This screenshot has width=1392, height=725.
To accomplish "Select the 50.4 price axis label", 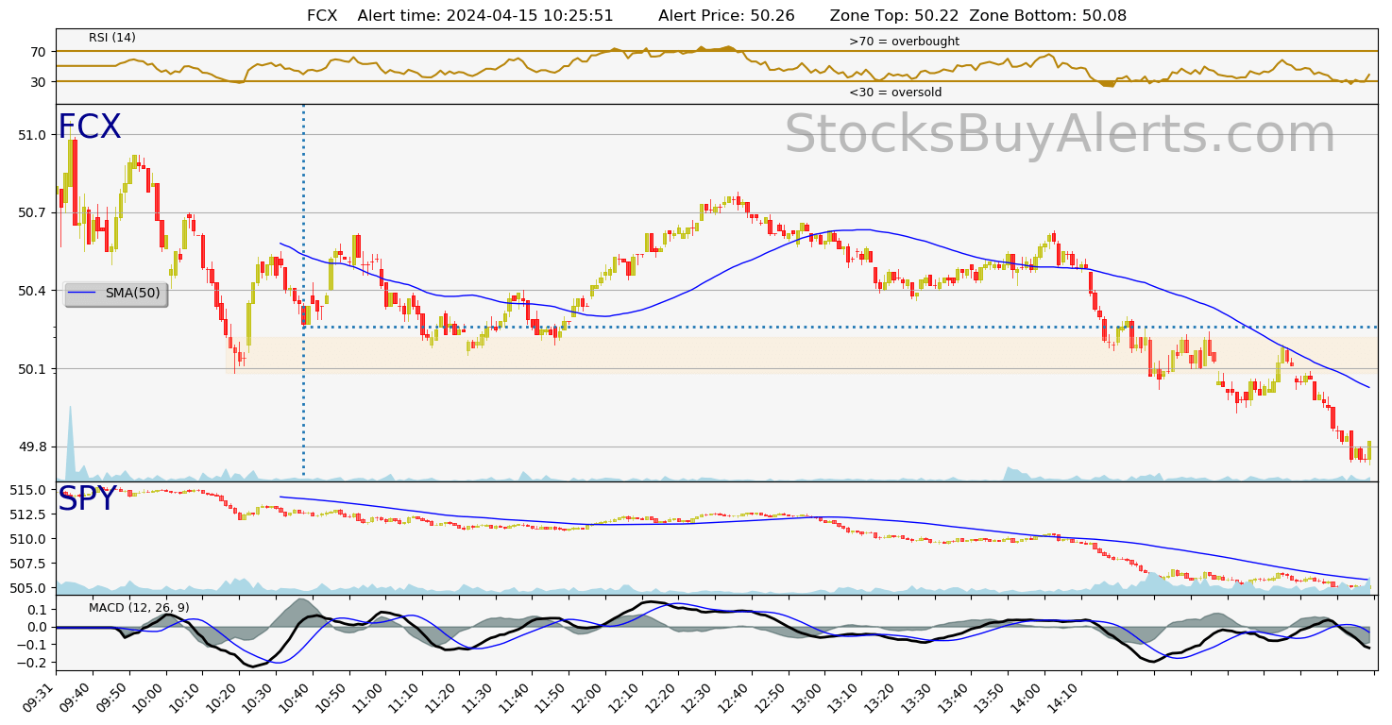I will [33, 291].
